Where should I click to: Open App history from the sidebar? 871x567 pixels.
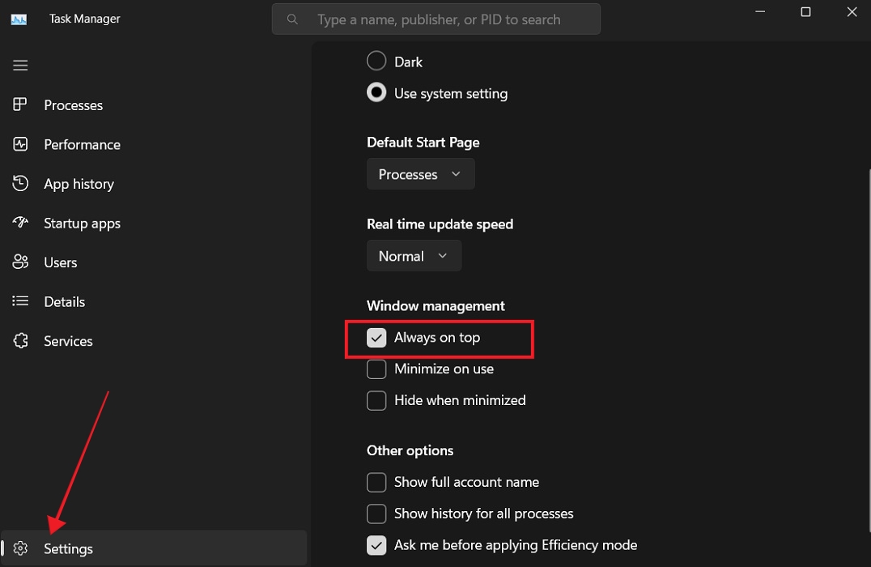coord(20,184)
